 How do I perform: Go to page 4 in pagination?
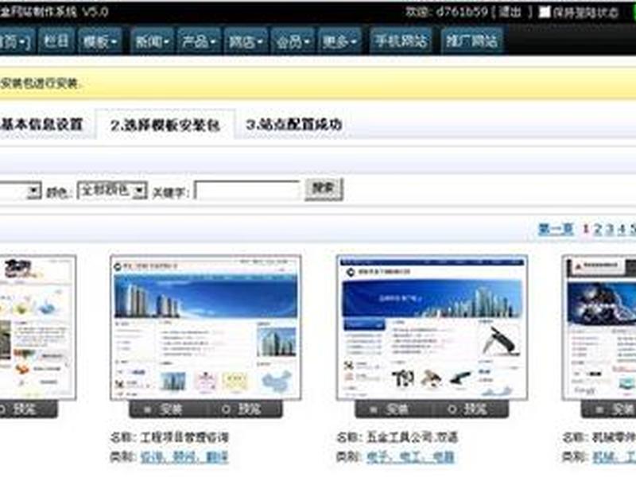(622, 230)
